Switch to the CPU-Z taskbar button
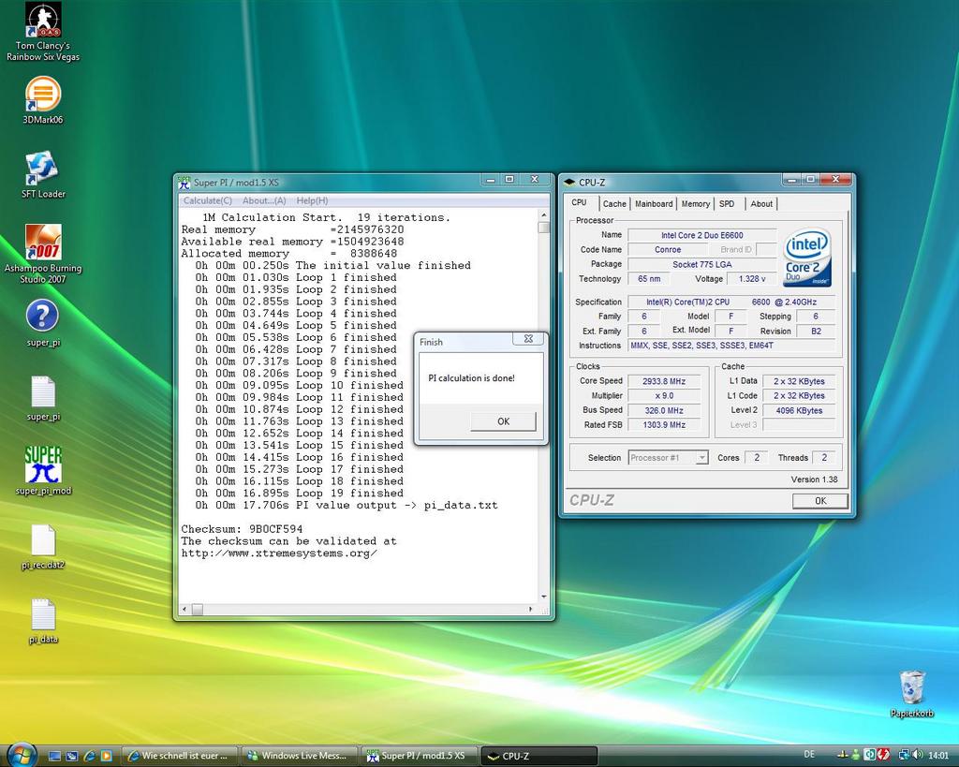Image resolution: width=959 pixels, height=767 pixels. tap(539, 756)
